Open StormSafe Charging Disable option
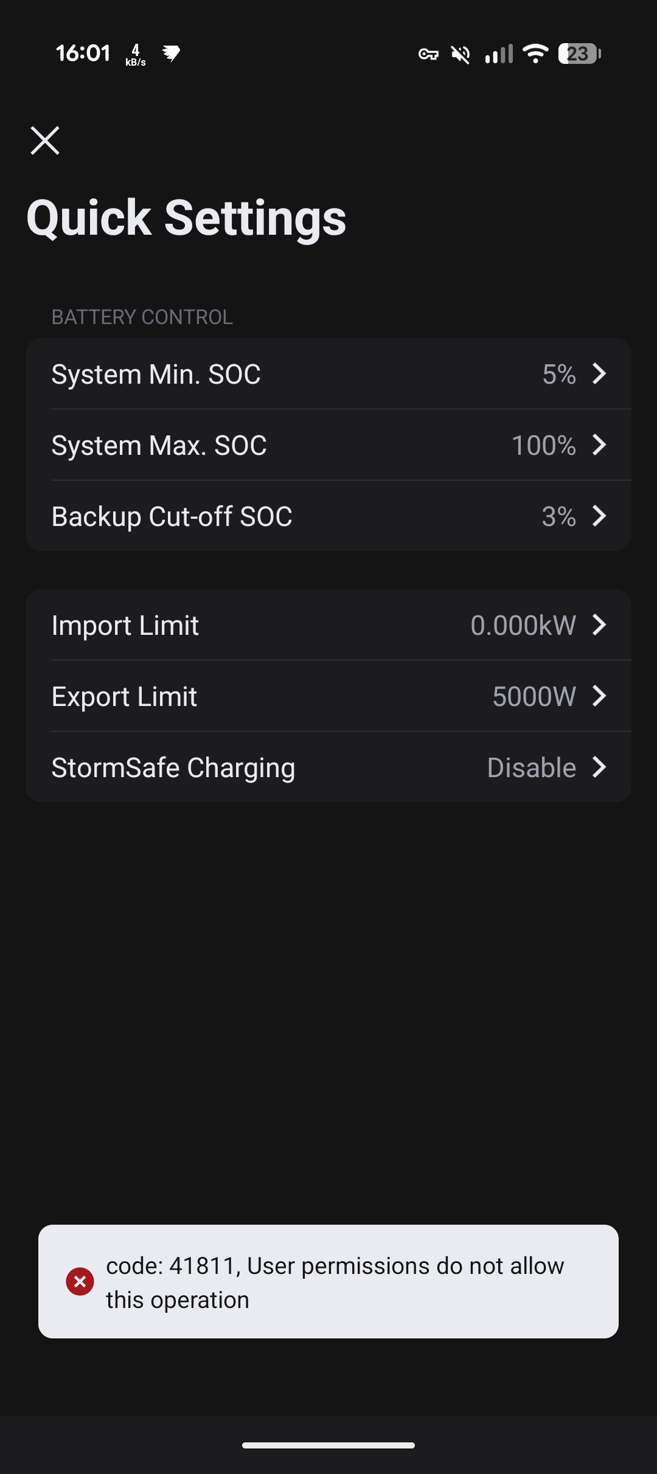The width and height of the screenshot is (657, 1474). coord(532,767)
